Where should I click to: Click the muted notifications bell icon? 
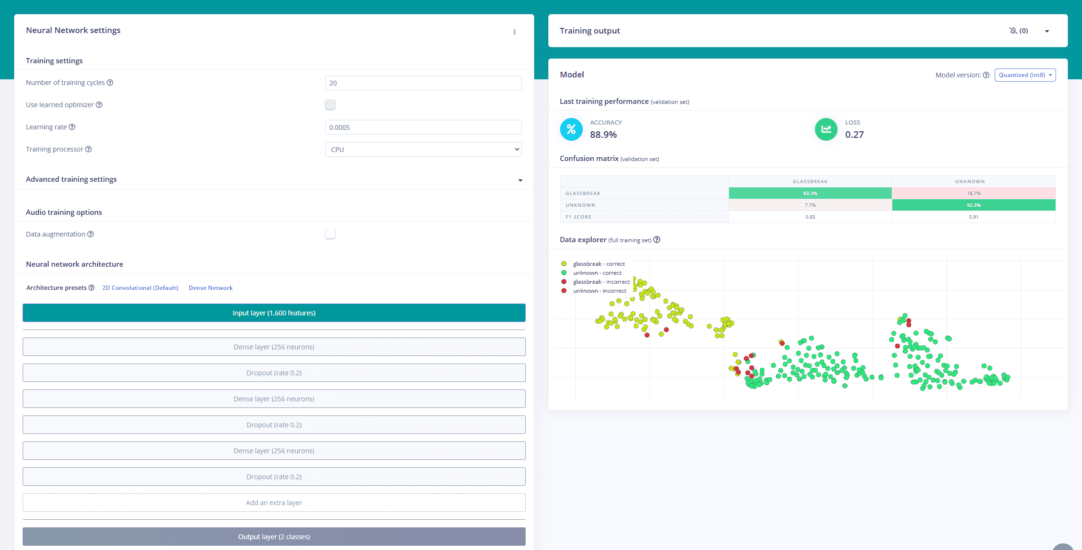[x=1013, y=31]
